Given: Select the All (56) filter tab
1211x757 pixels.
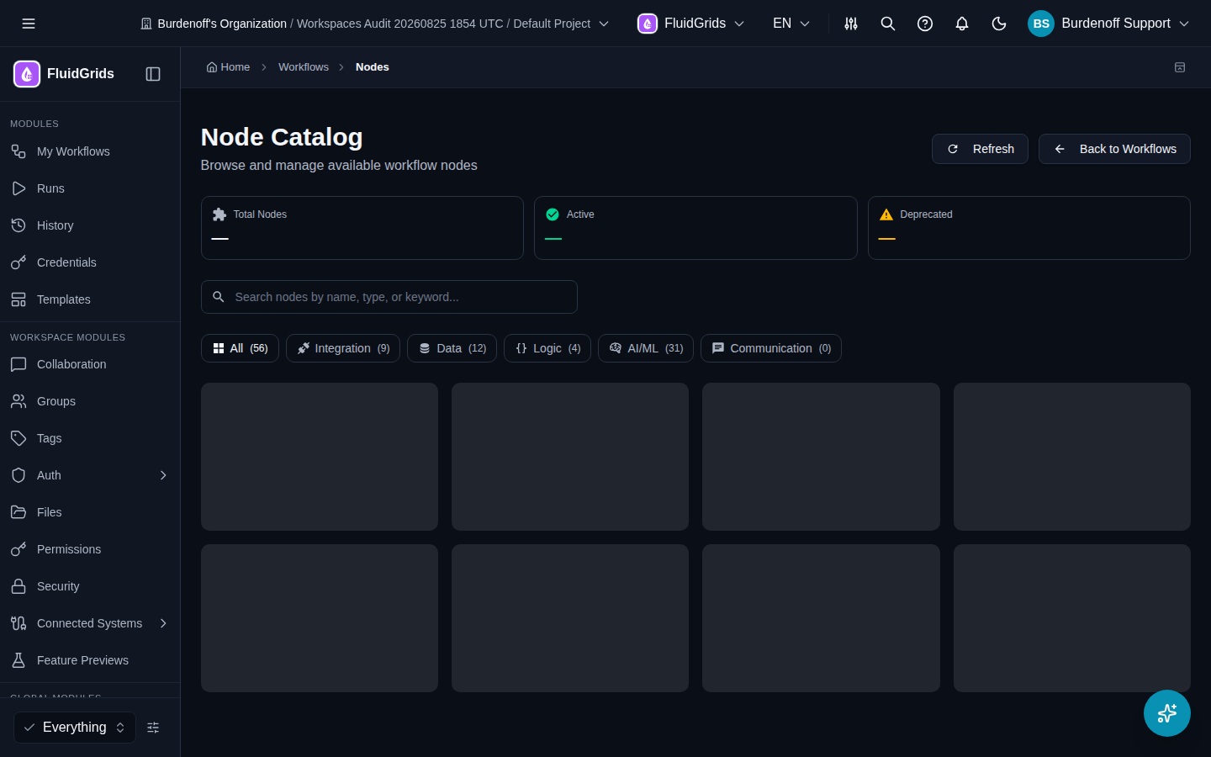Looking at the screenshot, I should coord(240,348).
